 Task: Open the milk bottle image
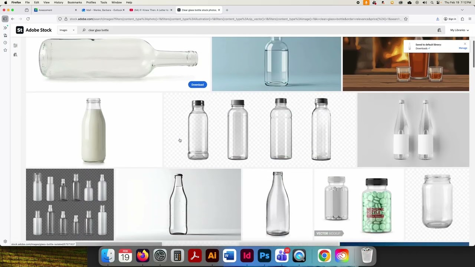(94, 130)
